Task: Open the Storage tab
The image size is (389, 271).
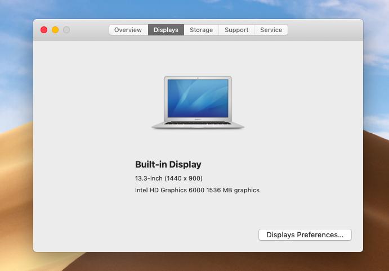Action: point(201,30)
